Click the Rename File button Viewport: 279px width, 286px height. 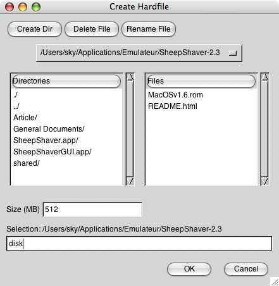tap(149, 29)
